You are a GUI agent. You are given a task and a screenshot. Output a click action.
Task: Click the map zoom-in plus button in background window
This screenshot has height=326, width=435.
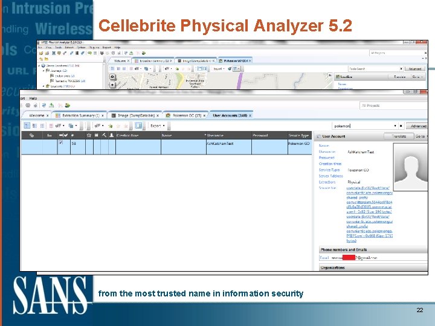coord(112,85)
